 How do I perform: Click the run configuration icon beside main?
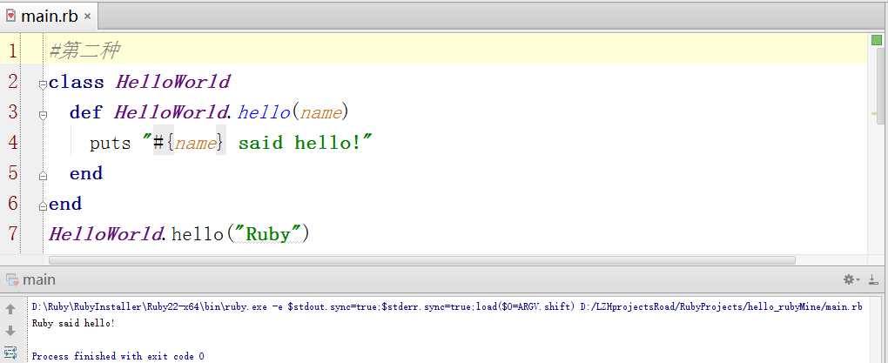tap(11, 279)
